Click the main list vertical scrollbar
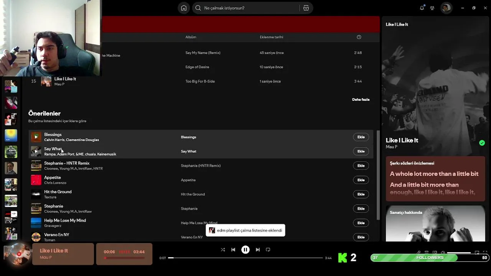The height and width of the screenshot is (276, 491). pyautogui.click(x=378, y=175)
